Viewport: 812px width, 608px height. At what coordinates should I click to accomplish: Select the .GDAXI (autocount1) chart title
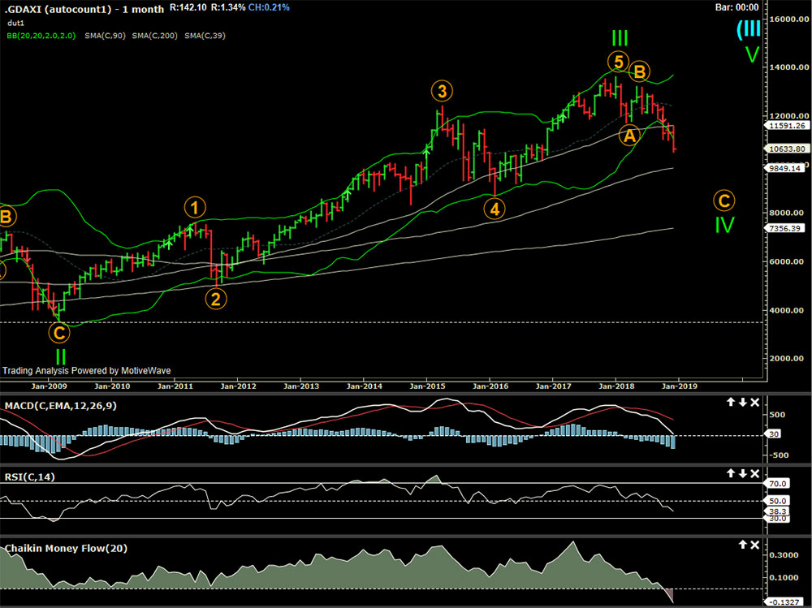[58, 7]
